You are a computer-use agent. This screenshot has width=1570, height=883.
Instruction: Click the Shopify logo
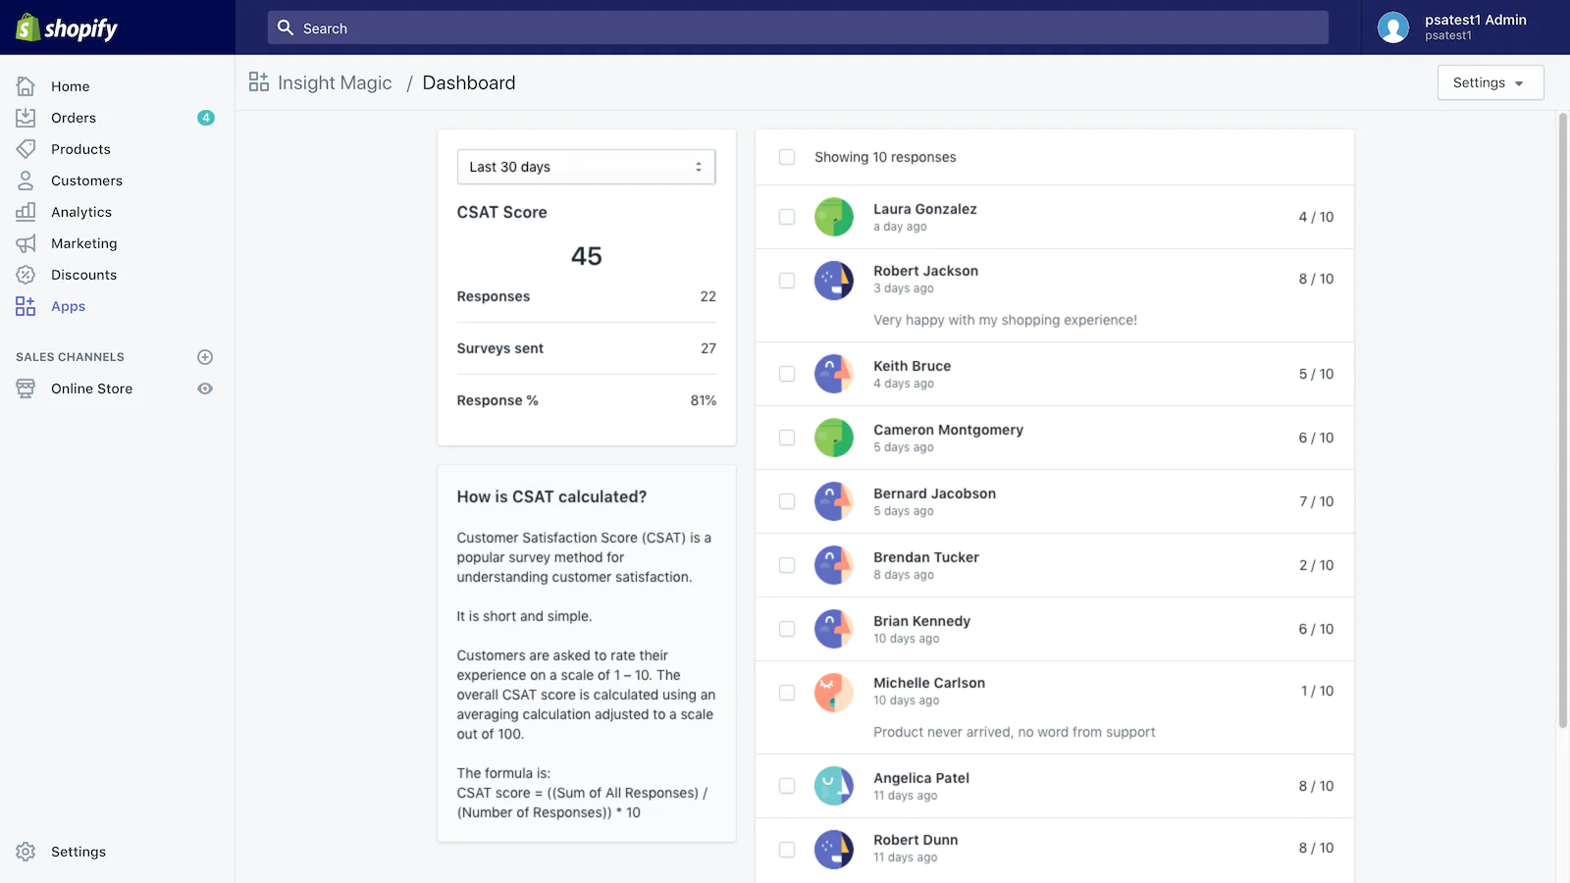coord(67,28)
